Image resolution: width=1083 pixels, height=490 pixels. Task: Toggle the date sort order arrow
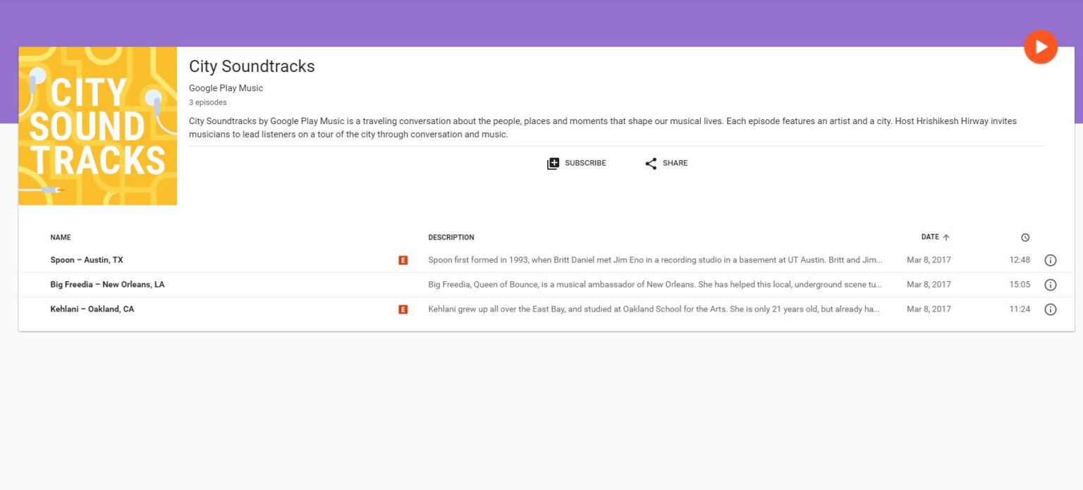[x=945, y=237]
